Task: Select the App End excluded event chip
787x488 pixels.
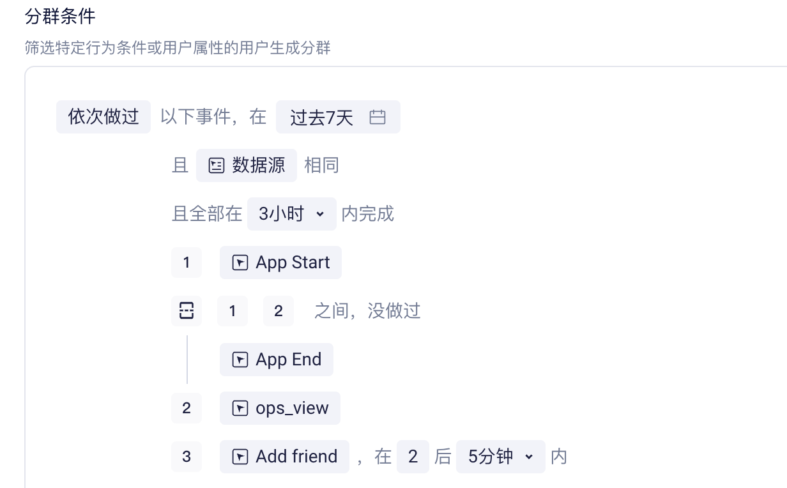Action: [x=277, y=360]
